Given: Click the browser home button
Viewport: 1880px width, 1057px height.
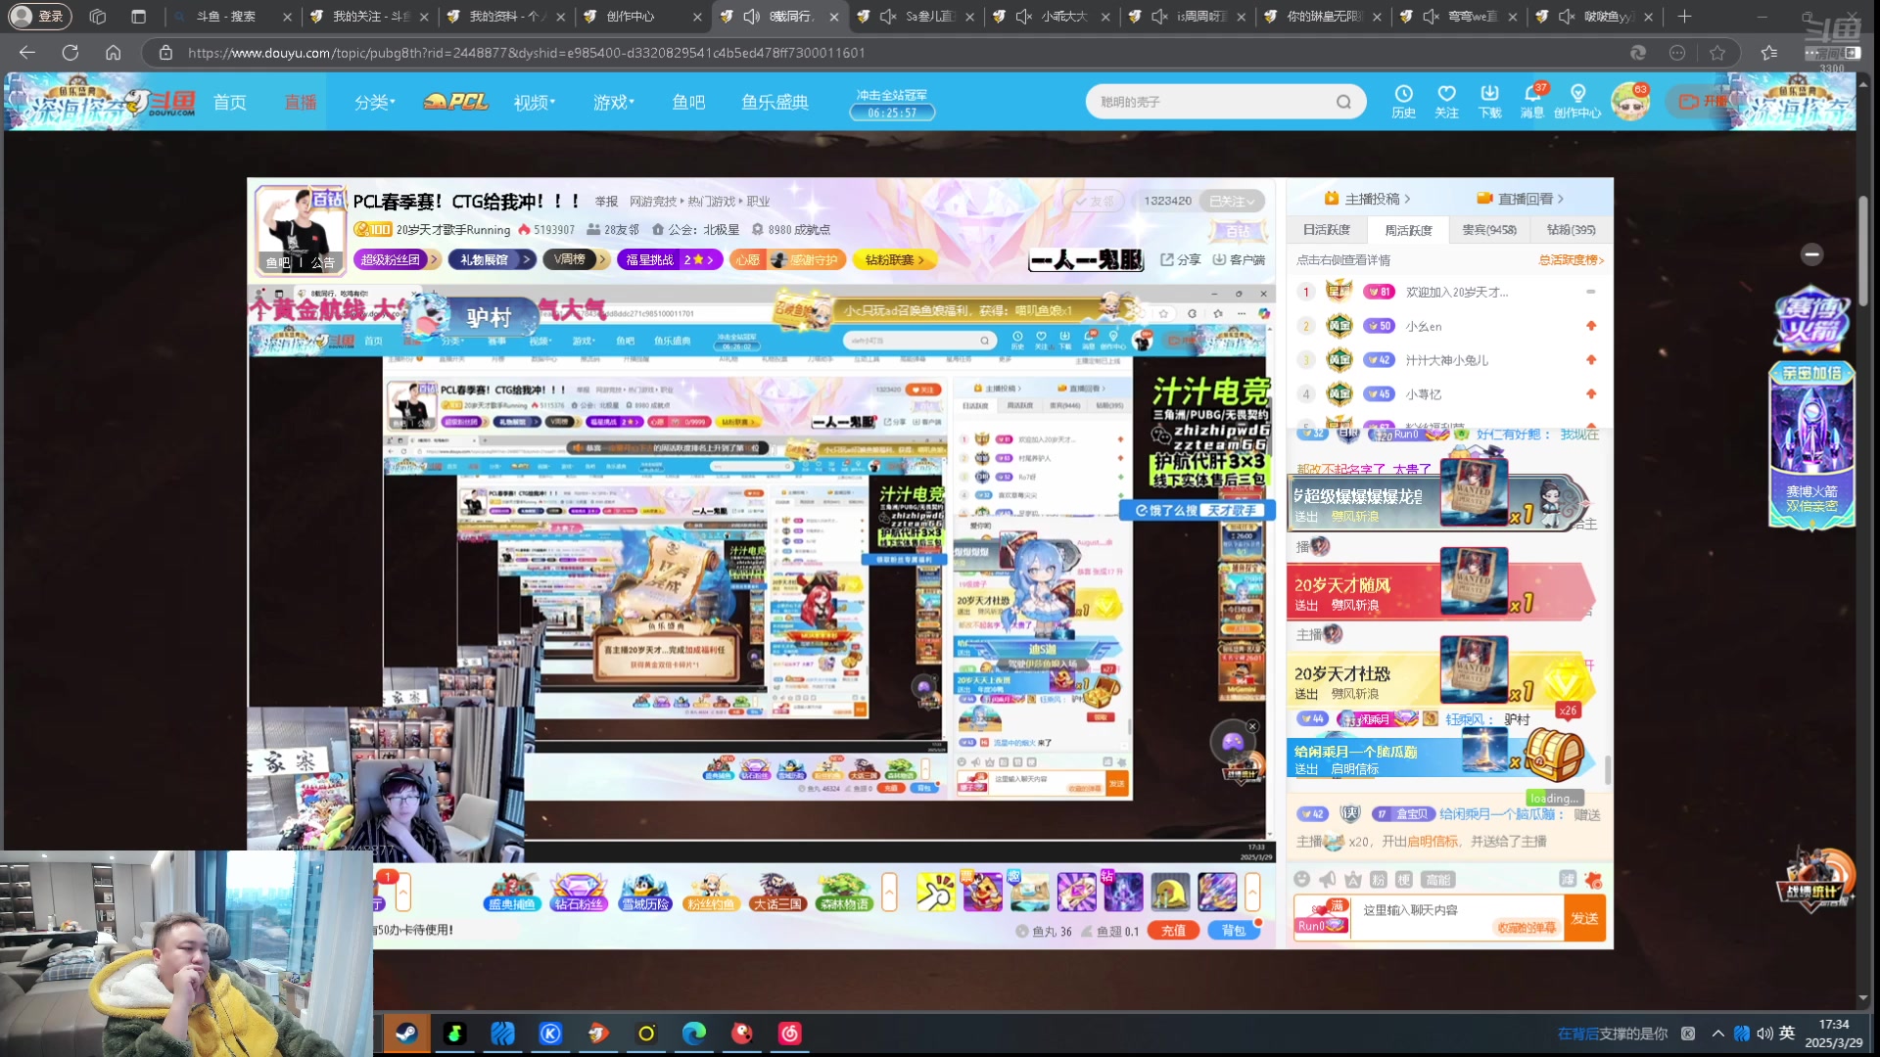Looking at the screenshot, I should 114,53.
